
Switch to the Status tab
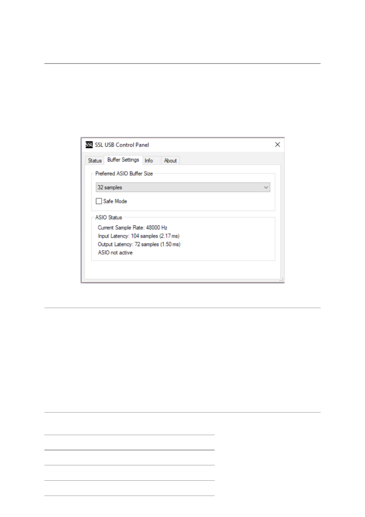(95, 160)
